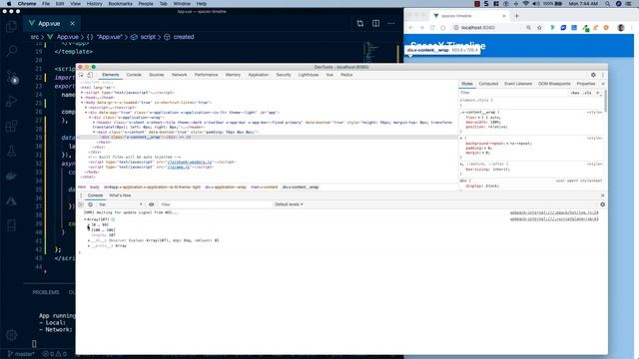Open the drawer's three-dot menu beside Console tab
This screenshot has width=639, height=359.
[81, 195]
